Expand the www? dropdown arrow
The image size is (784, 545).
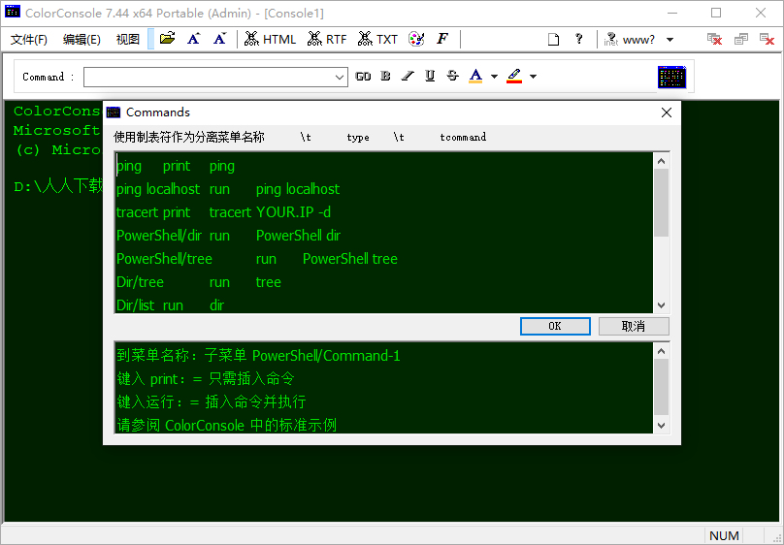(x=670, y=40)
